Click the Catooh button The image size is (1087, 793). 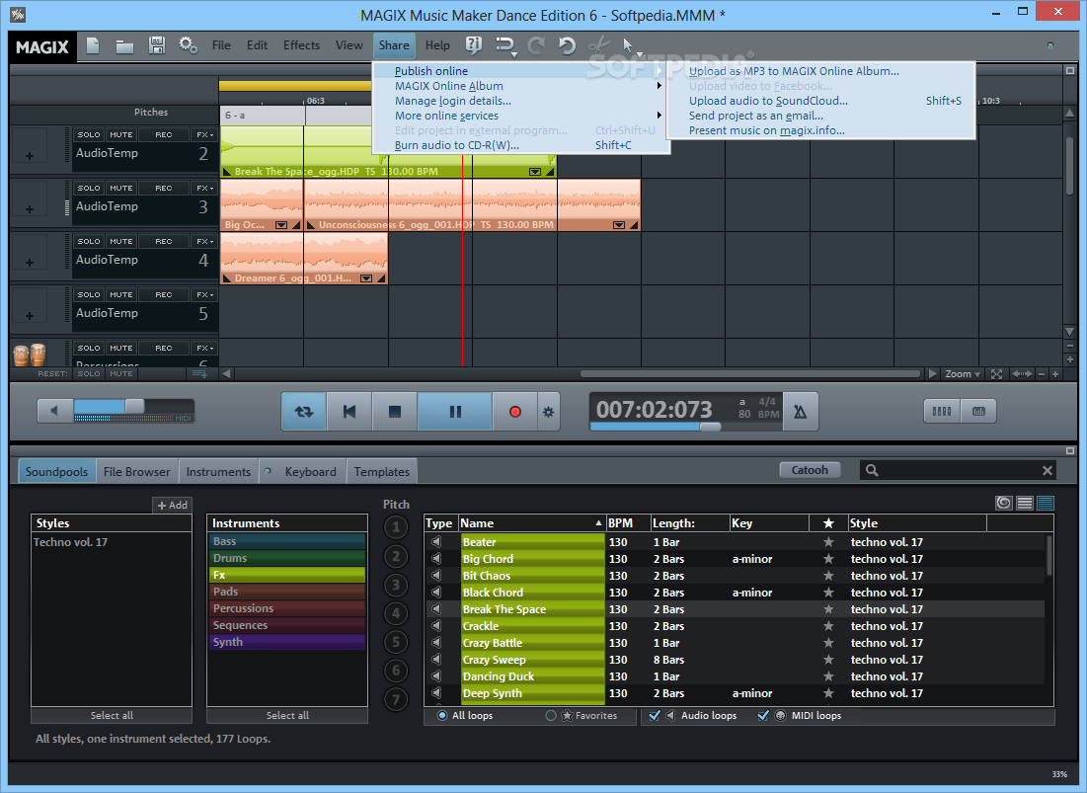810,470
